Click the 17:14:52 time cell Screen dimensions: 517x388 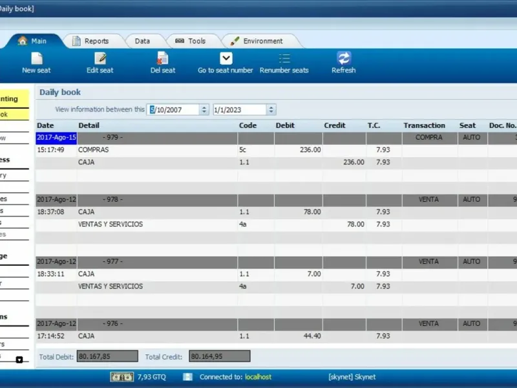tap(51, 336)
